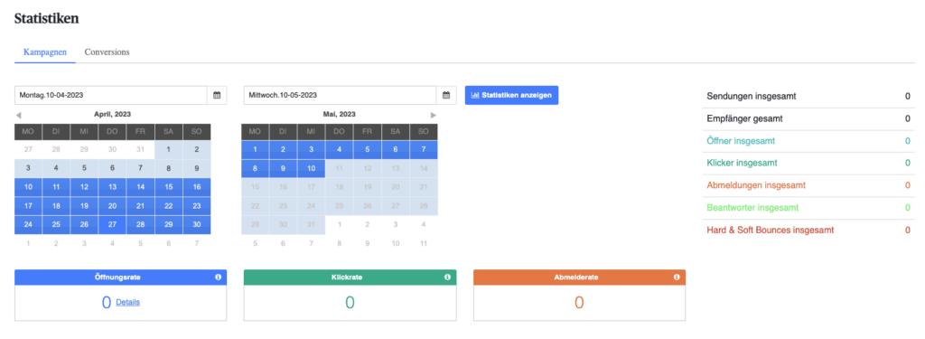Viewport: 925px width, 339px height.
Task: Go to the previous month with left arrow
Action: (x=18, y=115)
